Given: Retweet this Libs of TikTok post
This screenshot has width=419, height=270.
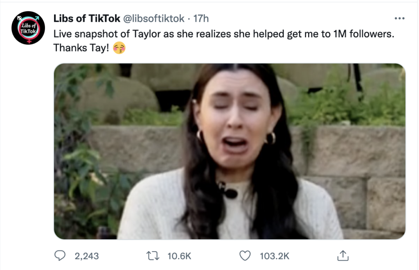Looking at the screenshot, I should [x=153, y=256].
